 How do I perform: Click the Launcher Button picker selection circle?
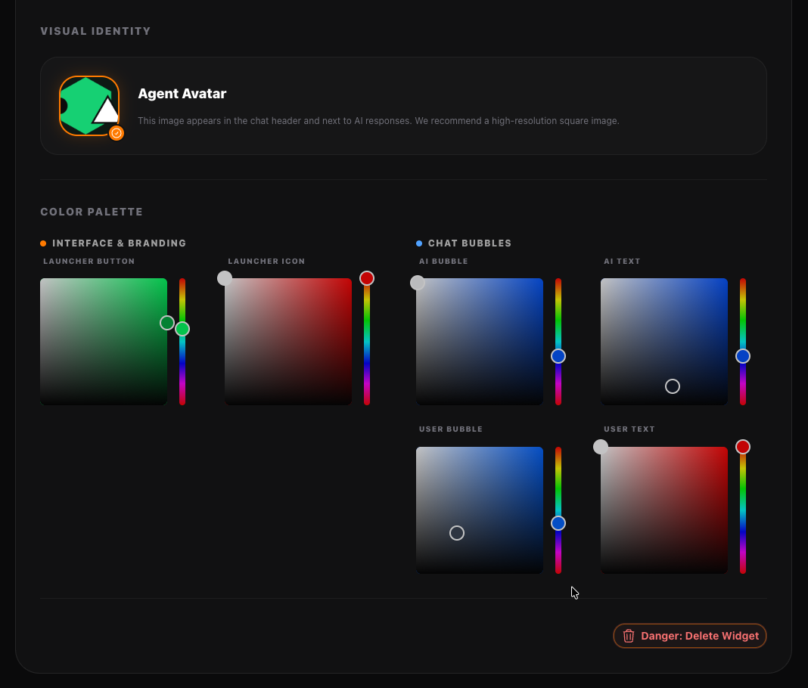point(167,323)
